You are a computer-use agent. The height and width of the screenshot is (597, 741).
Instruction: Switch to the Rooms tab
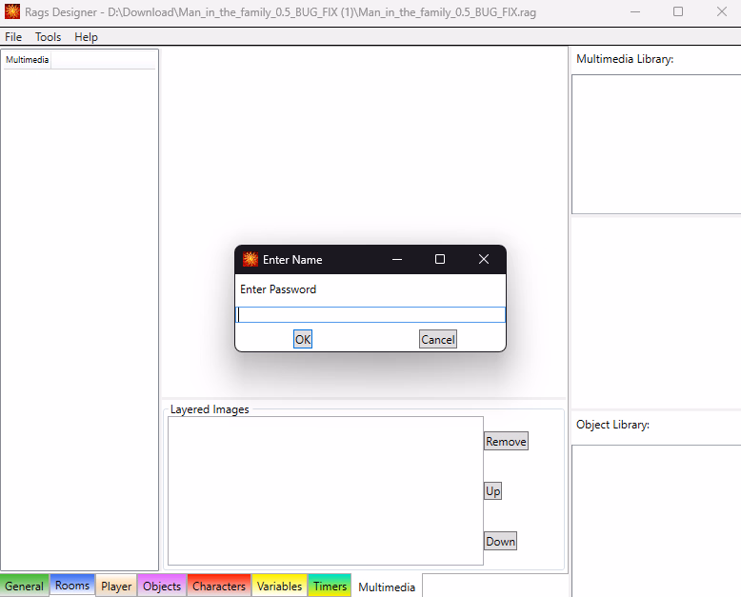click(72, 586)
